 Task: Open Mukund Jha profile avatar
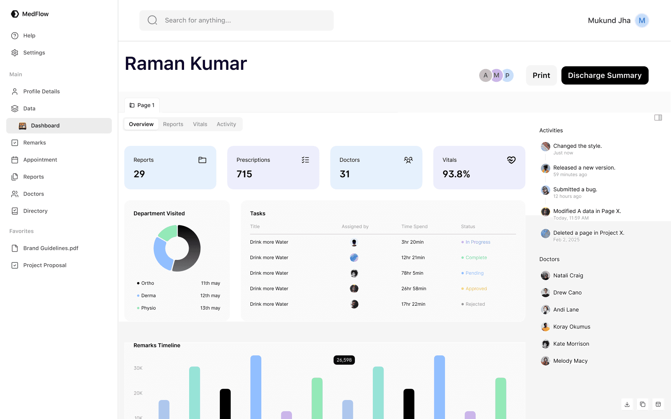642,21
